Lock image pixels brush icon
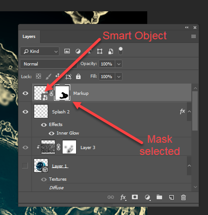This screenshot has height=215, width=208. tap(48, 76)
